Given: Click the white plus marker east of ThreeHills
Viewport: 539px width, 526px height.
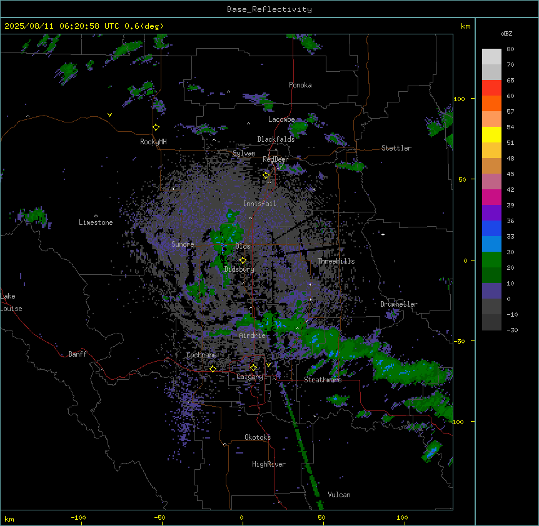Looking at the screenshot, I should tap(383, 234).
